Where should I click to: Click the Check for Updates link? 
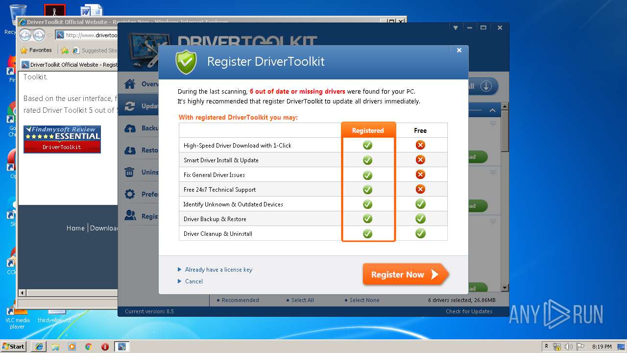click(469, 311)
